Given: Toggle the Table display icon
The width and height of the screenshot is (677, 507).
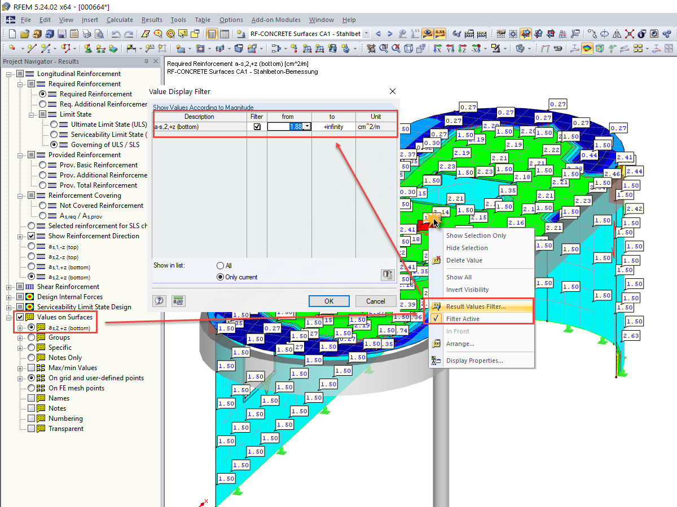Looking at the screenshot, I should (225, 34).
